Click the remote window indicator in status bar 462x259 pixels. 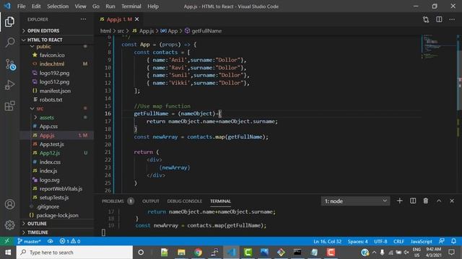pos(6,241)
